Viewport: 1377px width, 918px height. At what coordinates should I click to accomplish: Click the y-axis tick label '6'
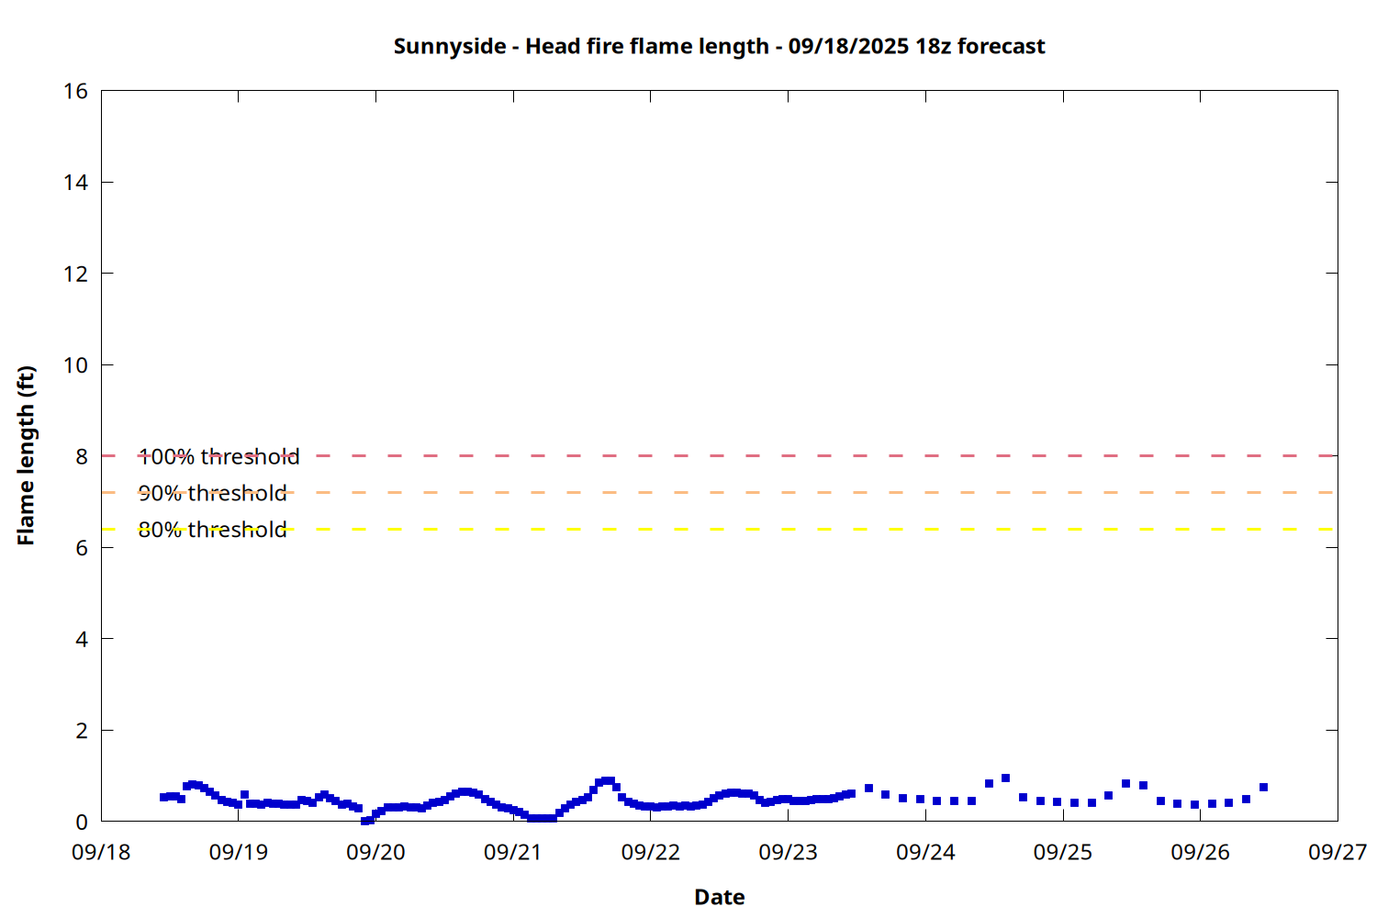(82, 548)
